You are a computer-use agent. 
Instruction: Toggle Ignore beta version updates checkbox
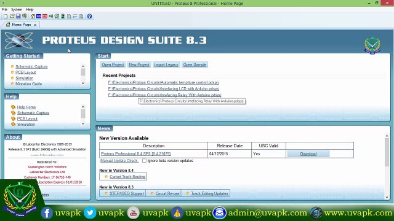[x=144, y=161]
